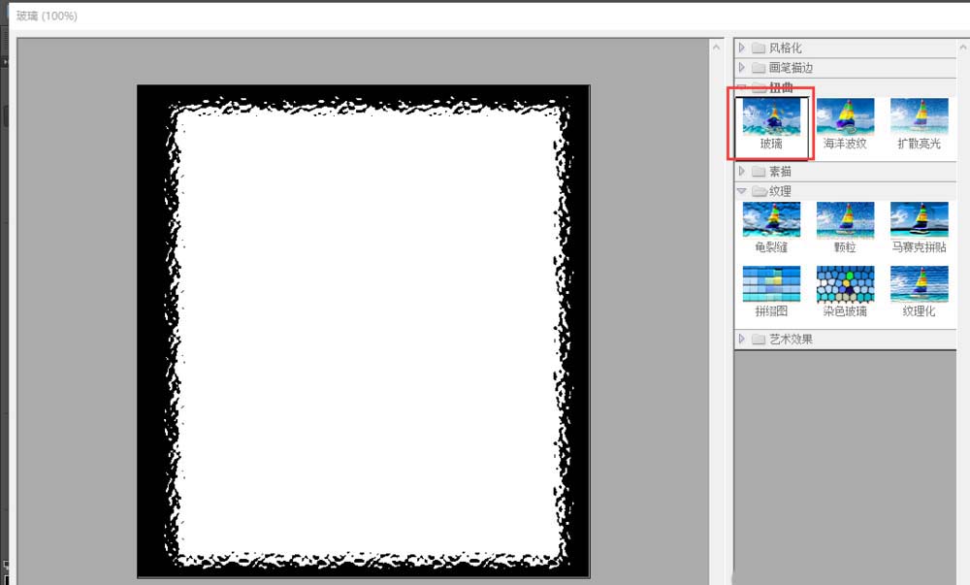Expand the 风格化 filter category

[742, 48]
